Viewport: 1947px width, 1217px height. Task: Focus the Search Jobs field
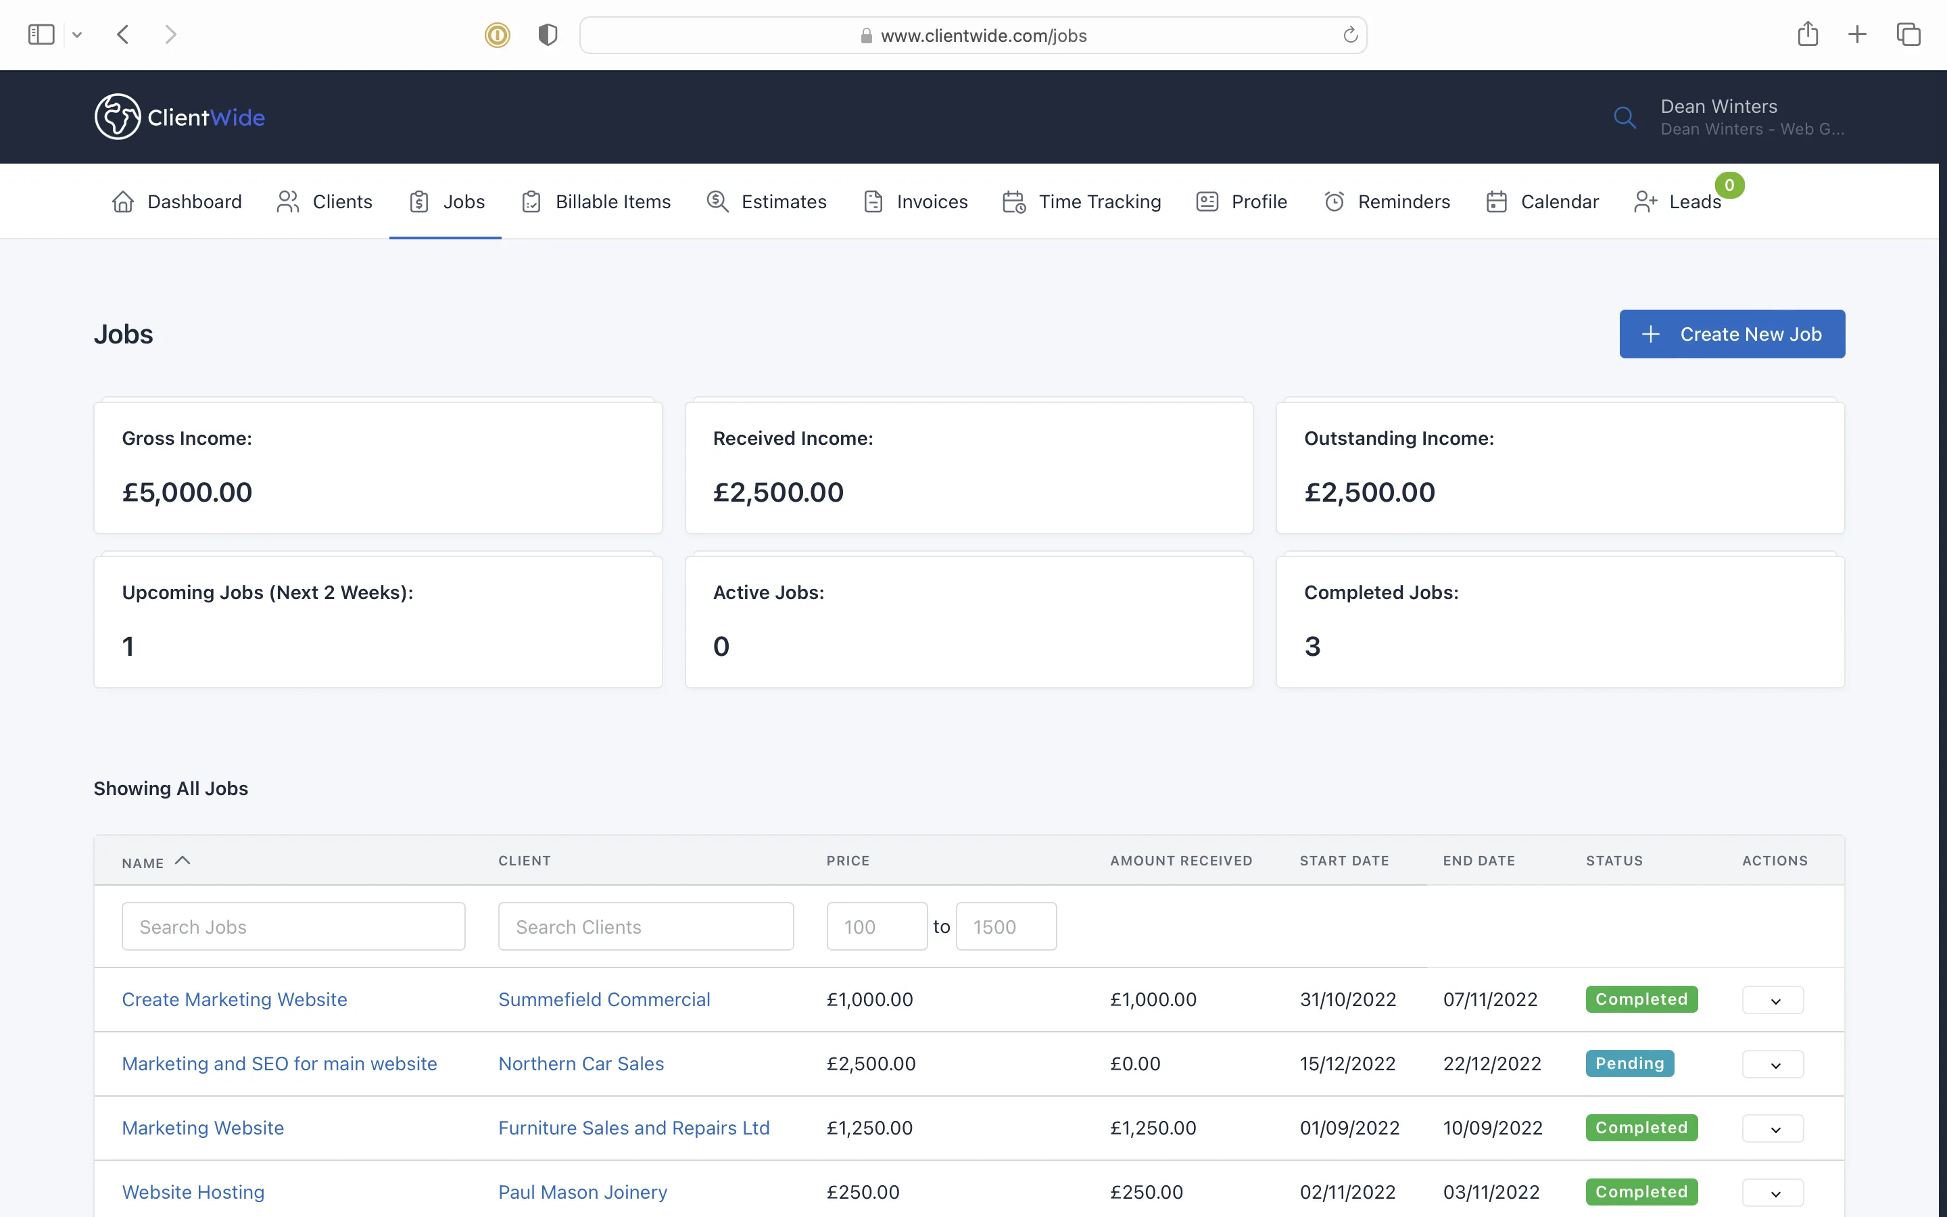(x=293, y=926)
